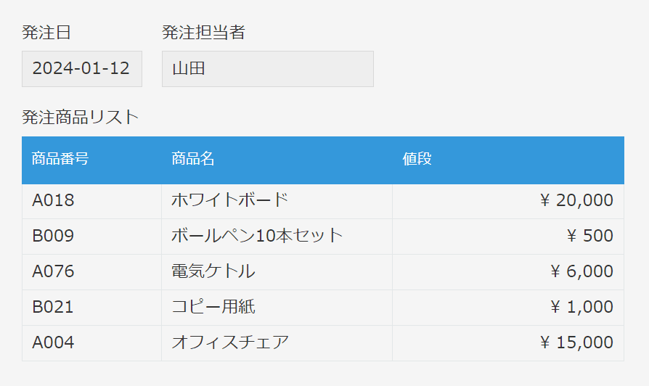
Task: Click the 発注日 date field 2024-01-12
Action: [82, 69]
